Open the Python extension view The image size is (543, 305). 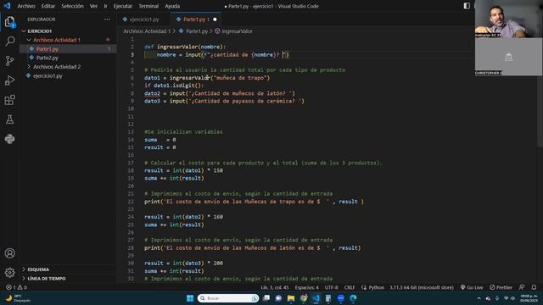tap(9, 139)
